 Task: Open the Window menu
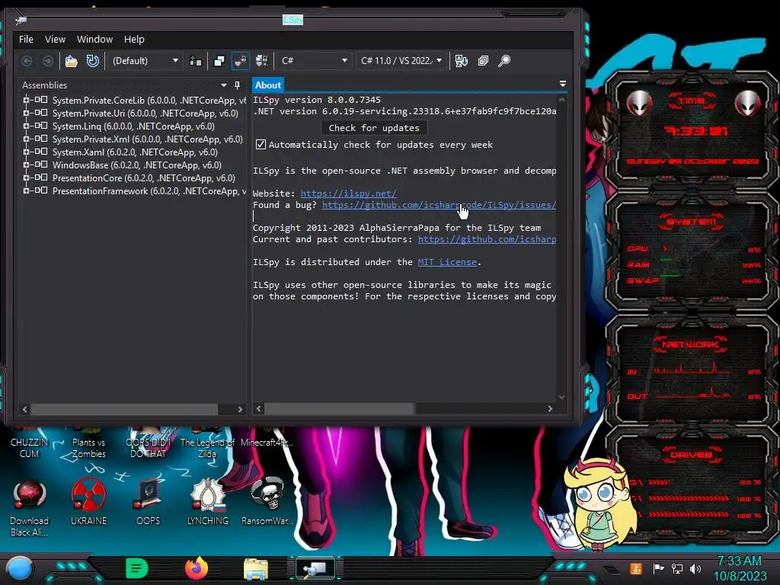point(94,40)
